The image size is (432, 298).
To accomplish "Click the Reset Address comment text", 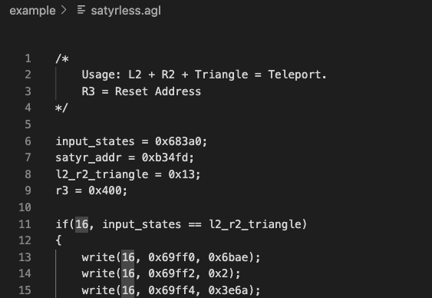I will click(158, 91).
